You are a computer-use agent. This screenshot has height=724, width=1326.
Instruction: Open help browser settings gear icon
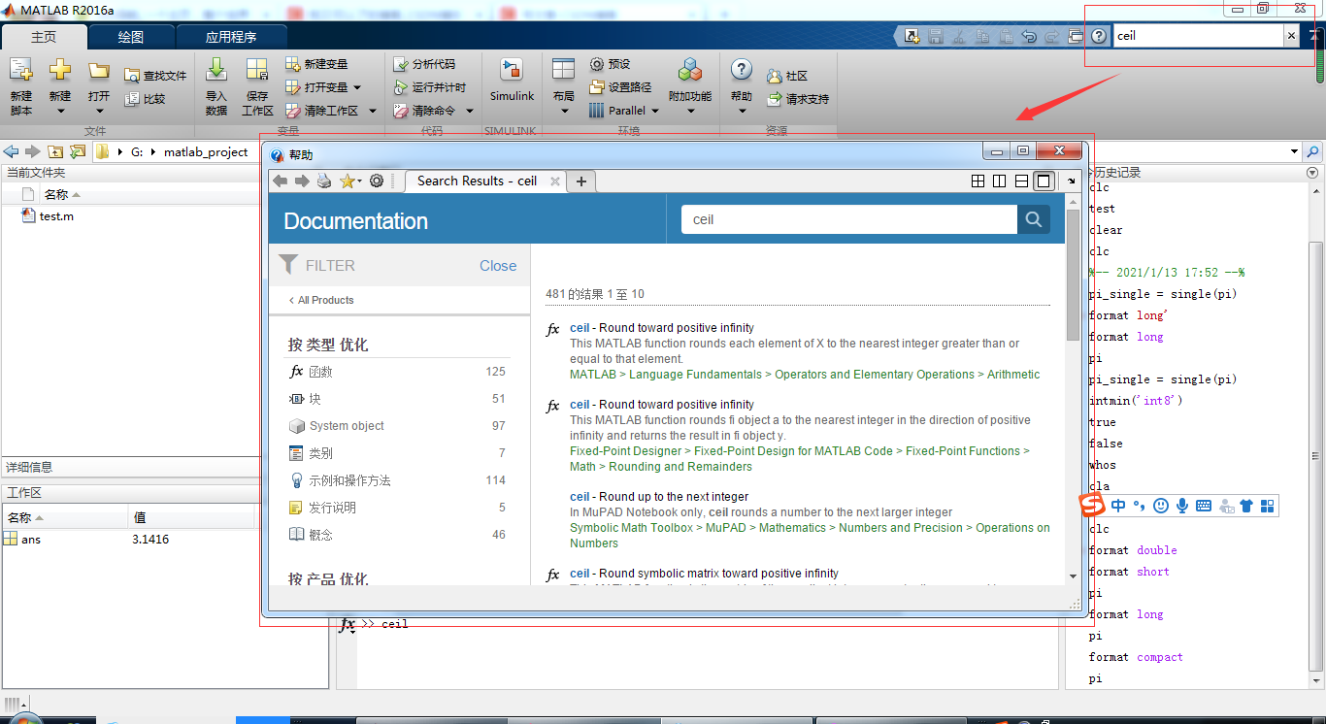coord(377,181)
